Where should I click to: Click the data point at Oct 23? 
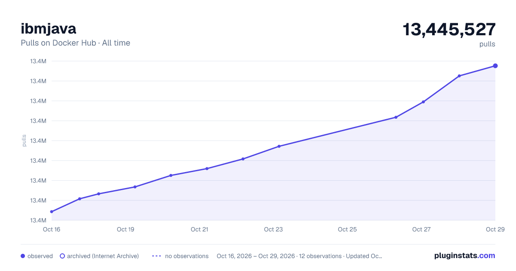[279, 146]
